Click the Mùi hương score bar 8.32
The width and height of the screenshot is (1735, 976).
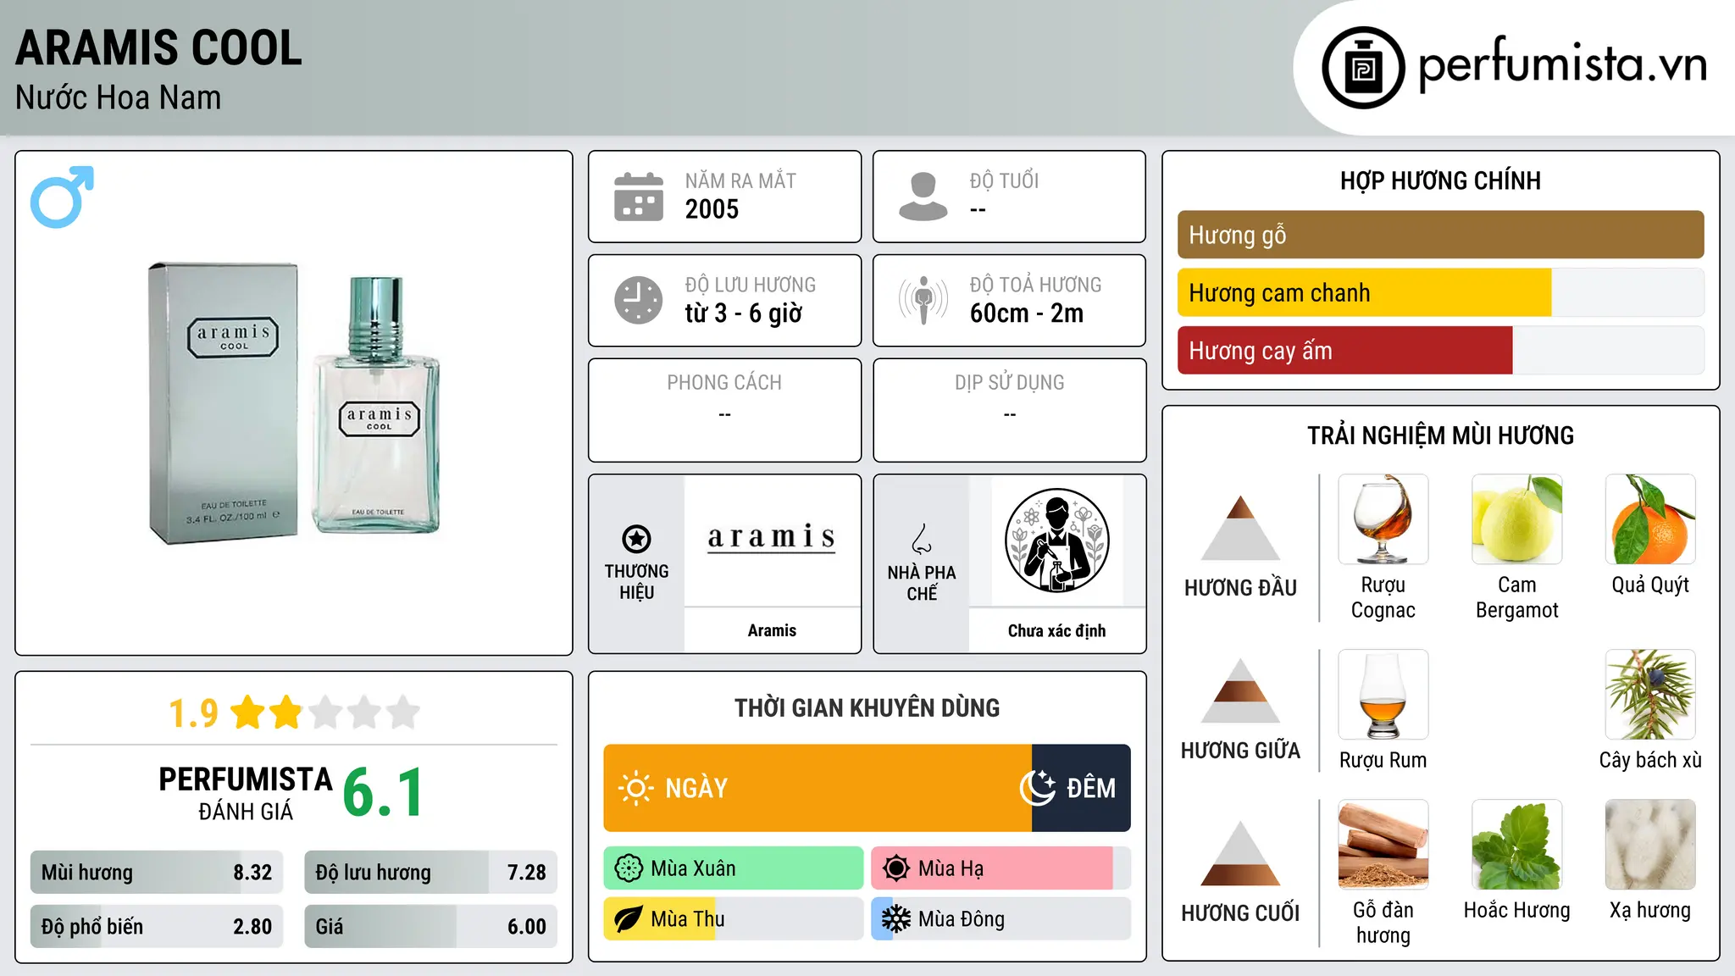click(157, 873)
